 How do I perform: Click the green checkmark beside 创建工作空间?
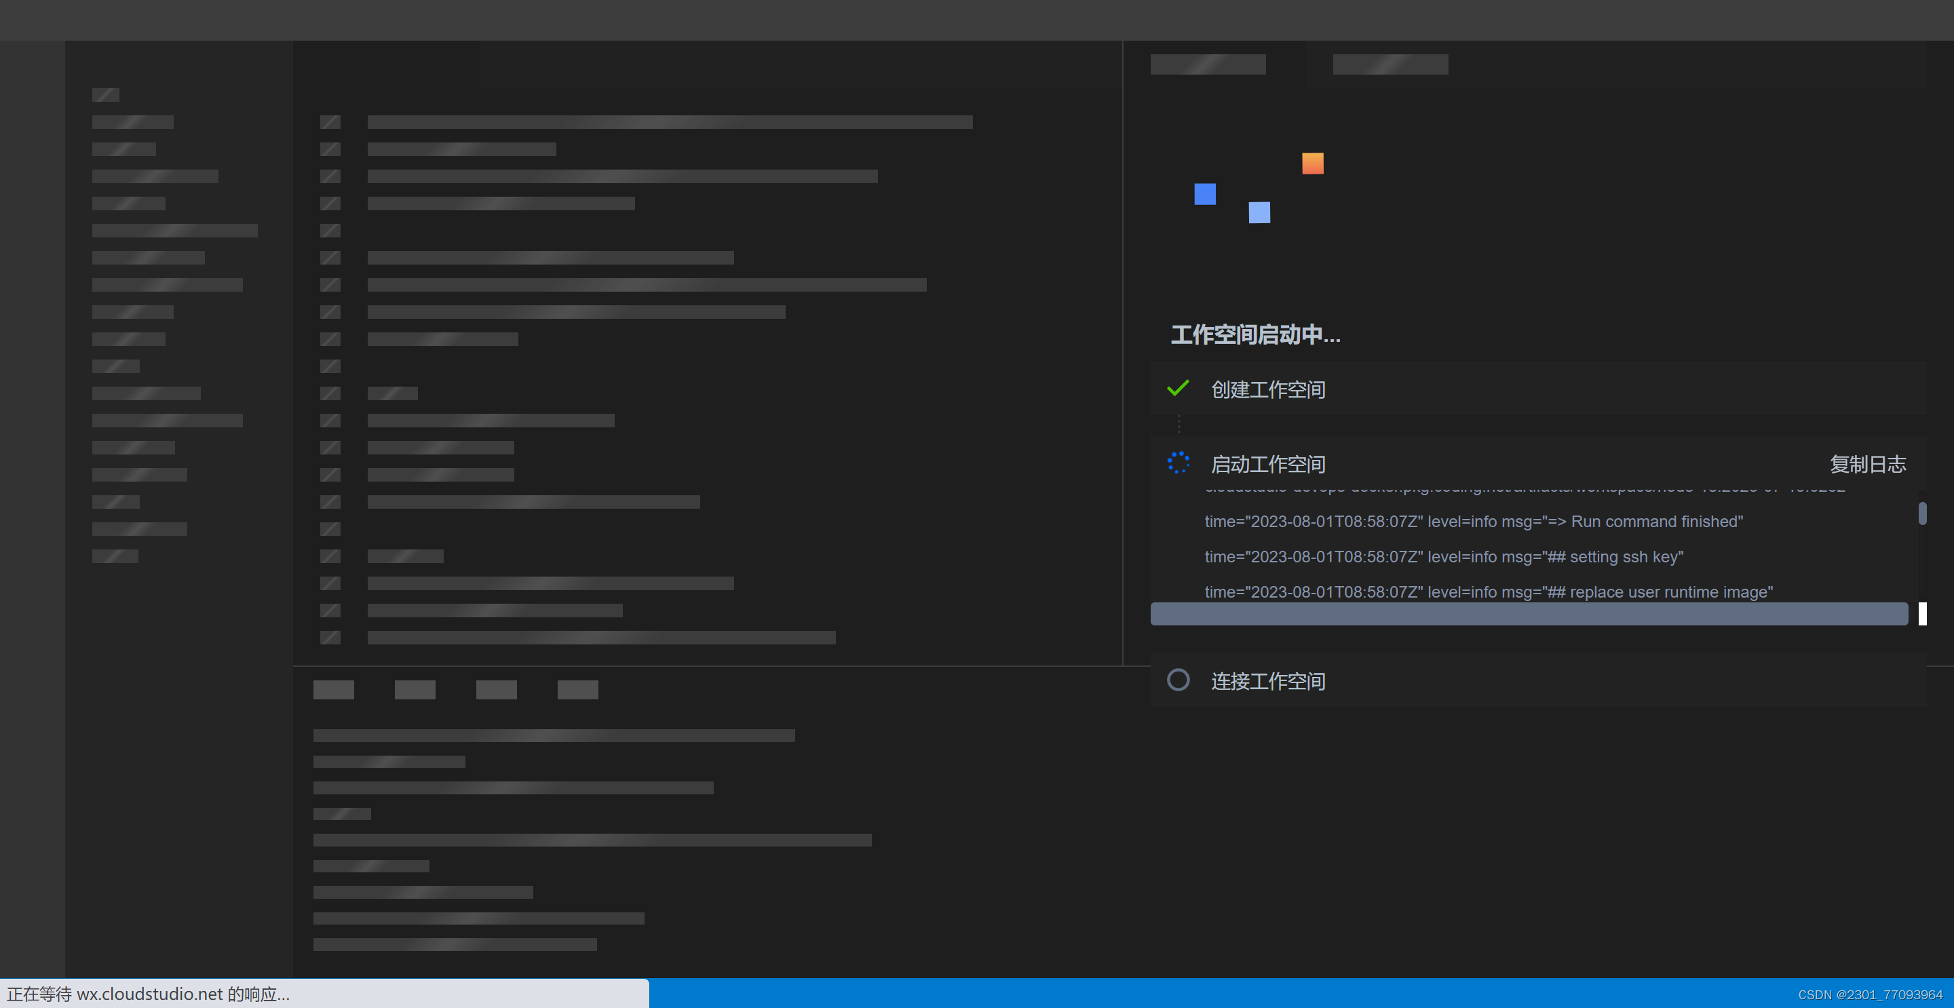tap(1178, 388)
